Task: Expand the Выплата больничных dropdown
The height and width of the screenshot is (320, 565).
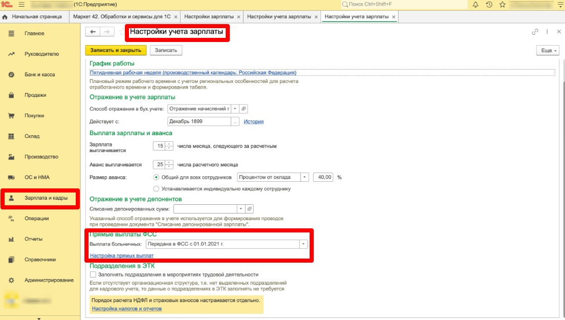Action: (303, 244)
